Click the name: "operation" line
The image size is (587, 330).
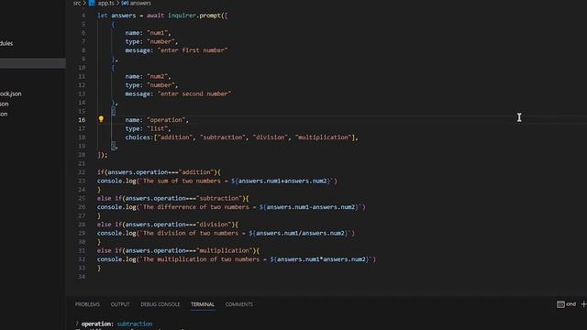pos(157,120)
